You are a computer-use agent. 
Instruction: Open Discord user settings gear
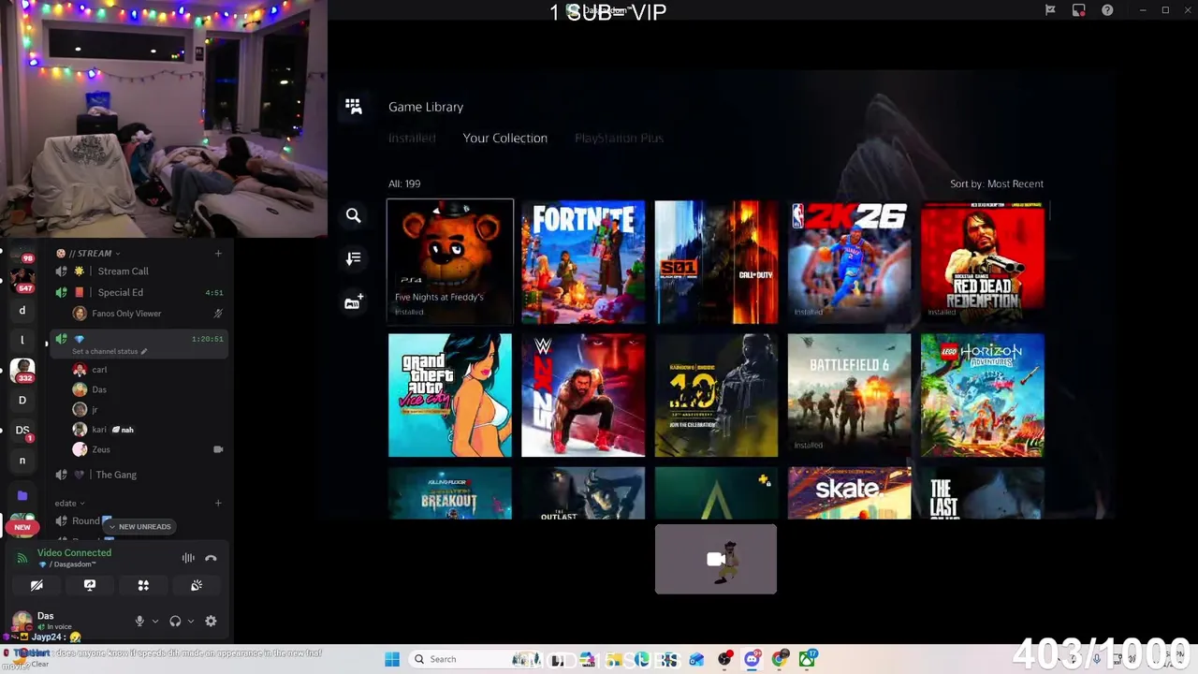211,621
